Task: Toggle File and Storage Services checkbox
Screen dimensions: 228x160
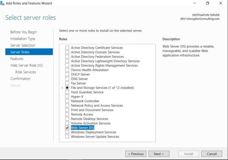Action: click(67, 88)
